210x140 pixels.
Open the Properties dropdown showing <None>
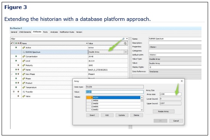point(175,47)
